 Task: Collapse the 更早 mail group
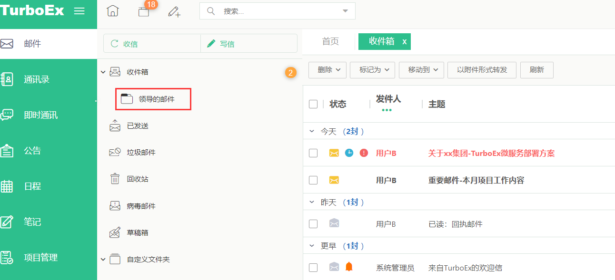(x=312, y=246)
